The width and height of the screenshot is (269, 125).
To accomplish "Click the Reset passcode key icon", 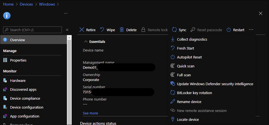I will 193,30.
